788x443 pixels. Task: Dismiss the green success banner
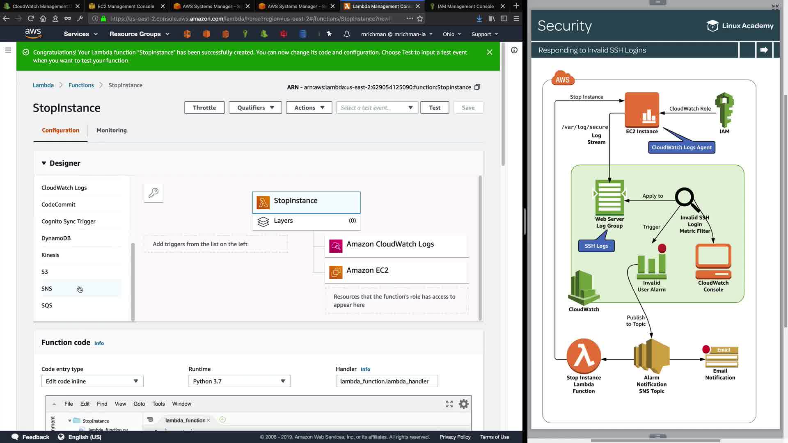coord(489,52)
